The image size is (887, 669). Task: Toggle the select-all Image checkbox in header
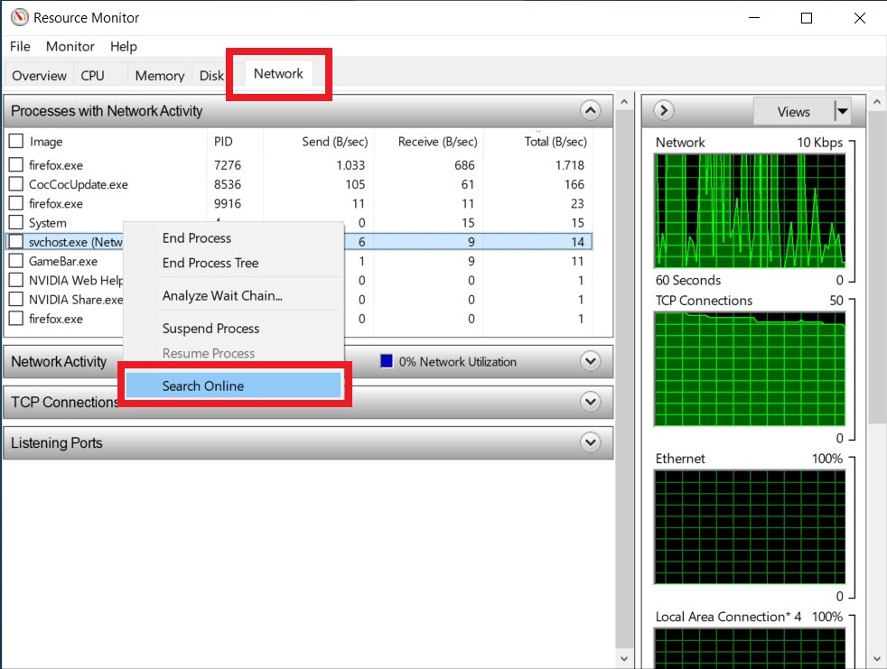coord(16,141)
